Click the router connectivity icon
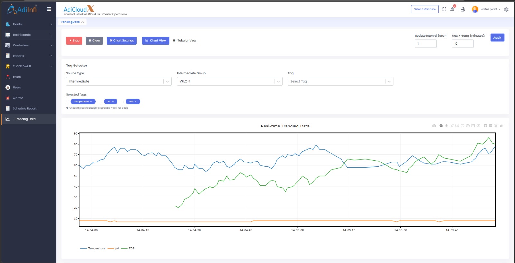The height and width of the screenshot is (263, 515). (463, 9)
